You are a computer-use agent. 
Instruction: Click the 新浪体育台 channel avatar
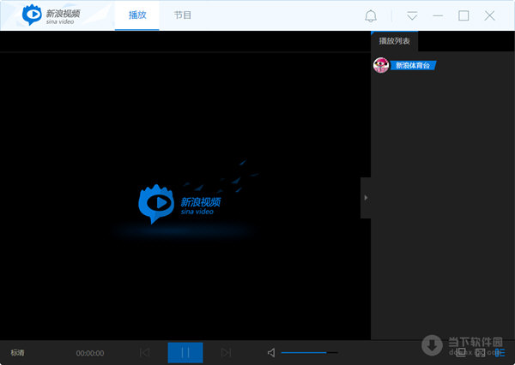(381, 65)
